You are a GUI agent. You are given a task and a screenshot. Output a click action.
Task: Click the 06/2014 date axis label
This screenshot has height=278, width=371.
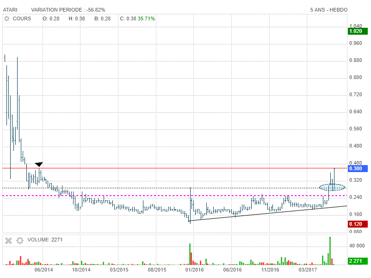click(43, 270)
